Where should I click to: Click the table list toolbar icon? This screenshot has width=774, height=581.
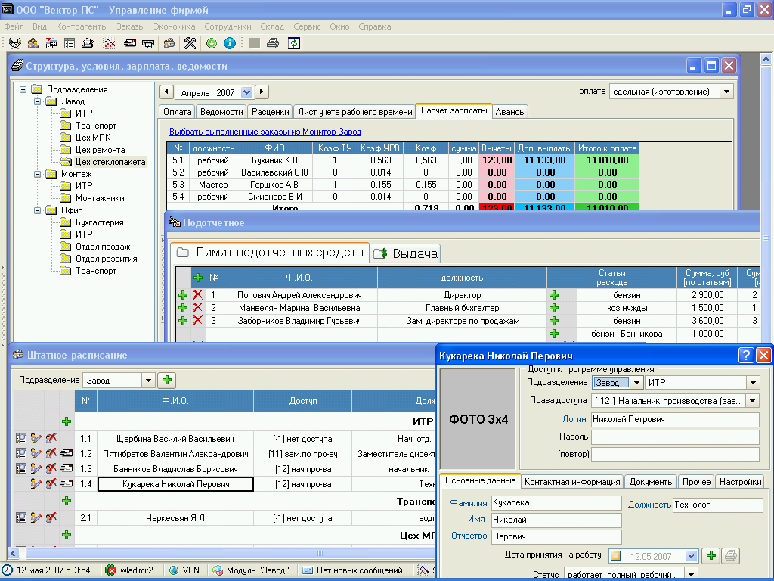click(70, 43)
